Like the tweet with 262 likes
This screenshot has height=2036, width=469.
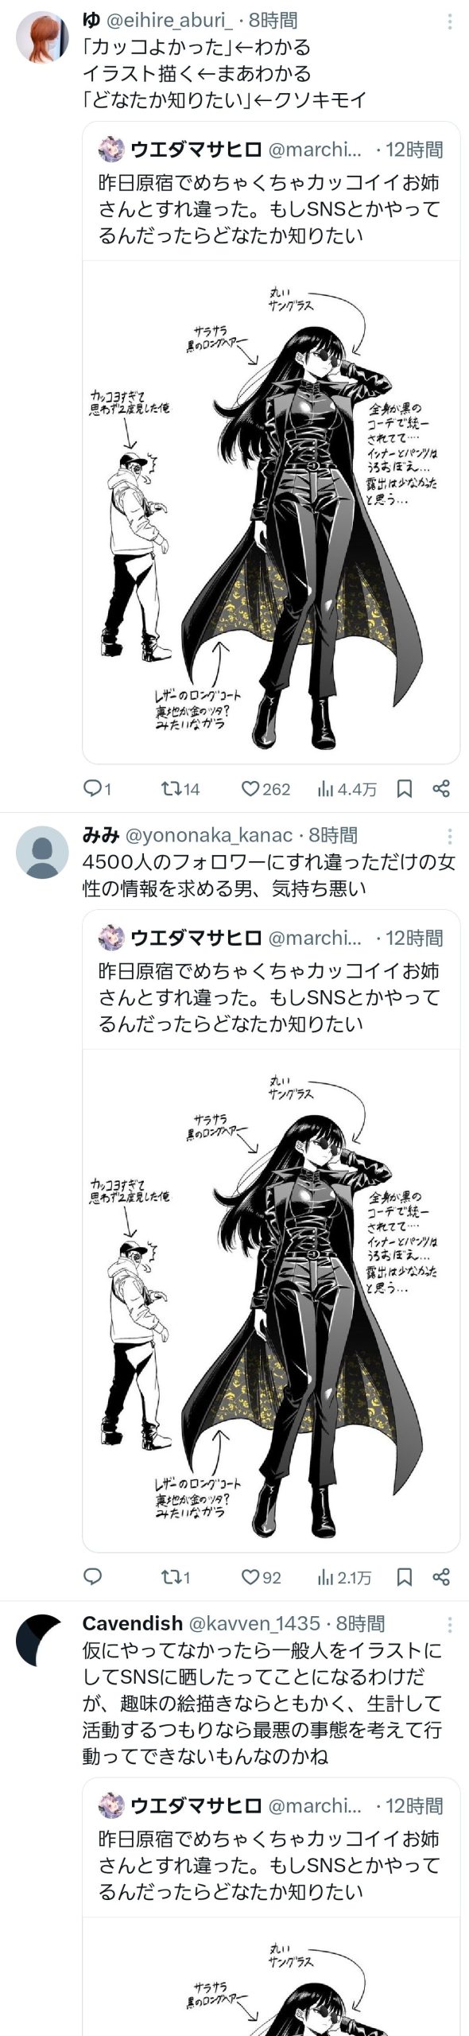click(x=266, y=788)
